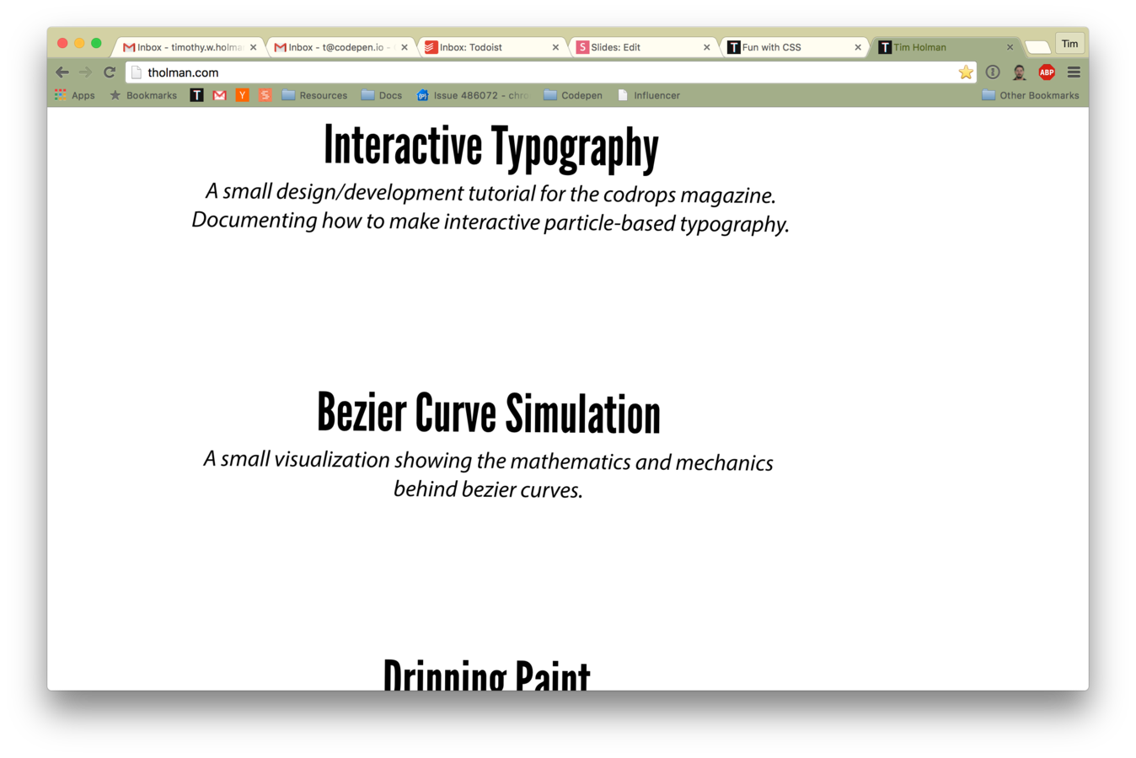Screen dimensions: 1136x758
Task: Close the Fun with CSS tab
Action: (858, 47)
